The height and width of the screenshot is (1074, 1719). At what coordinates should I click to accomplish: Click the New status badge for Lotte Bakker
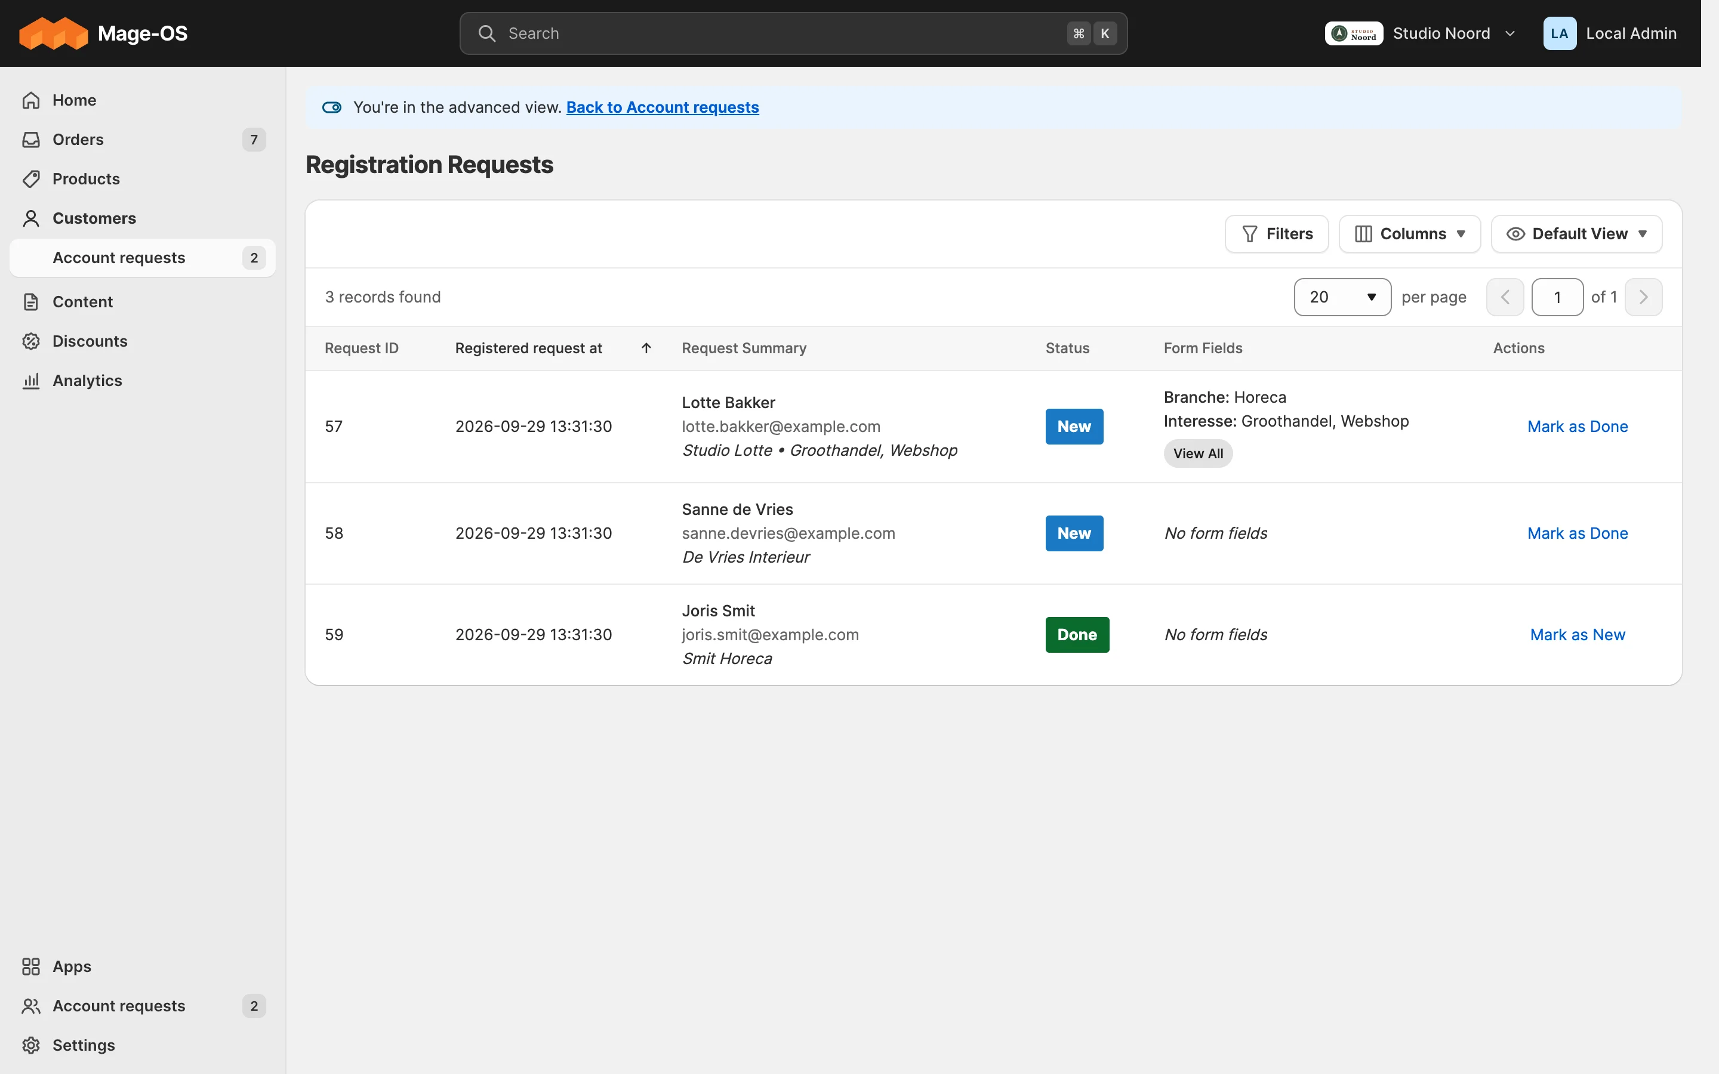(x=1074, y=426)
